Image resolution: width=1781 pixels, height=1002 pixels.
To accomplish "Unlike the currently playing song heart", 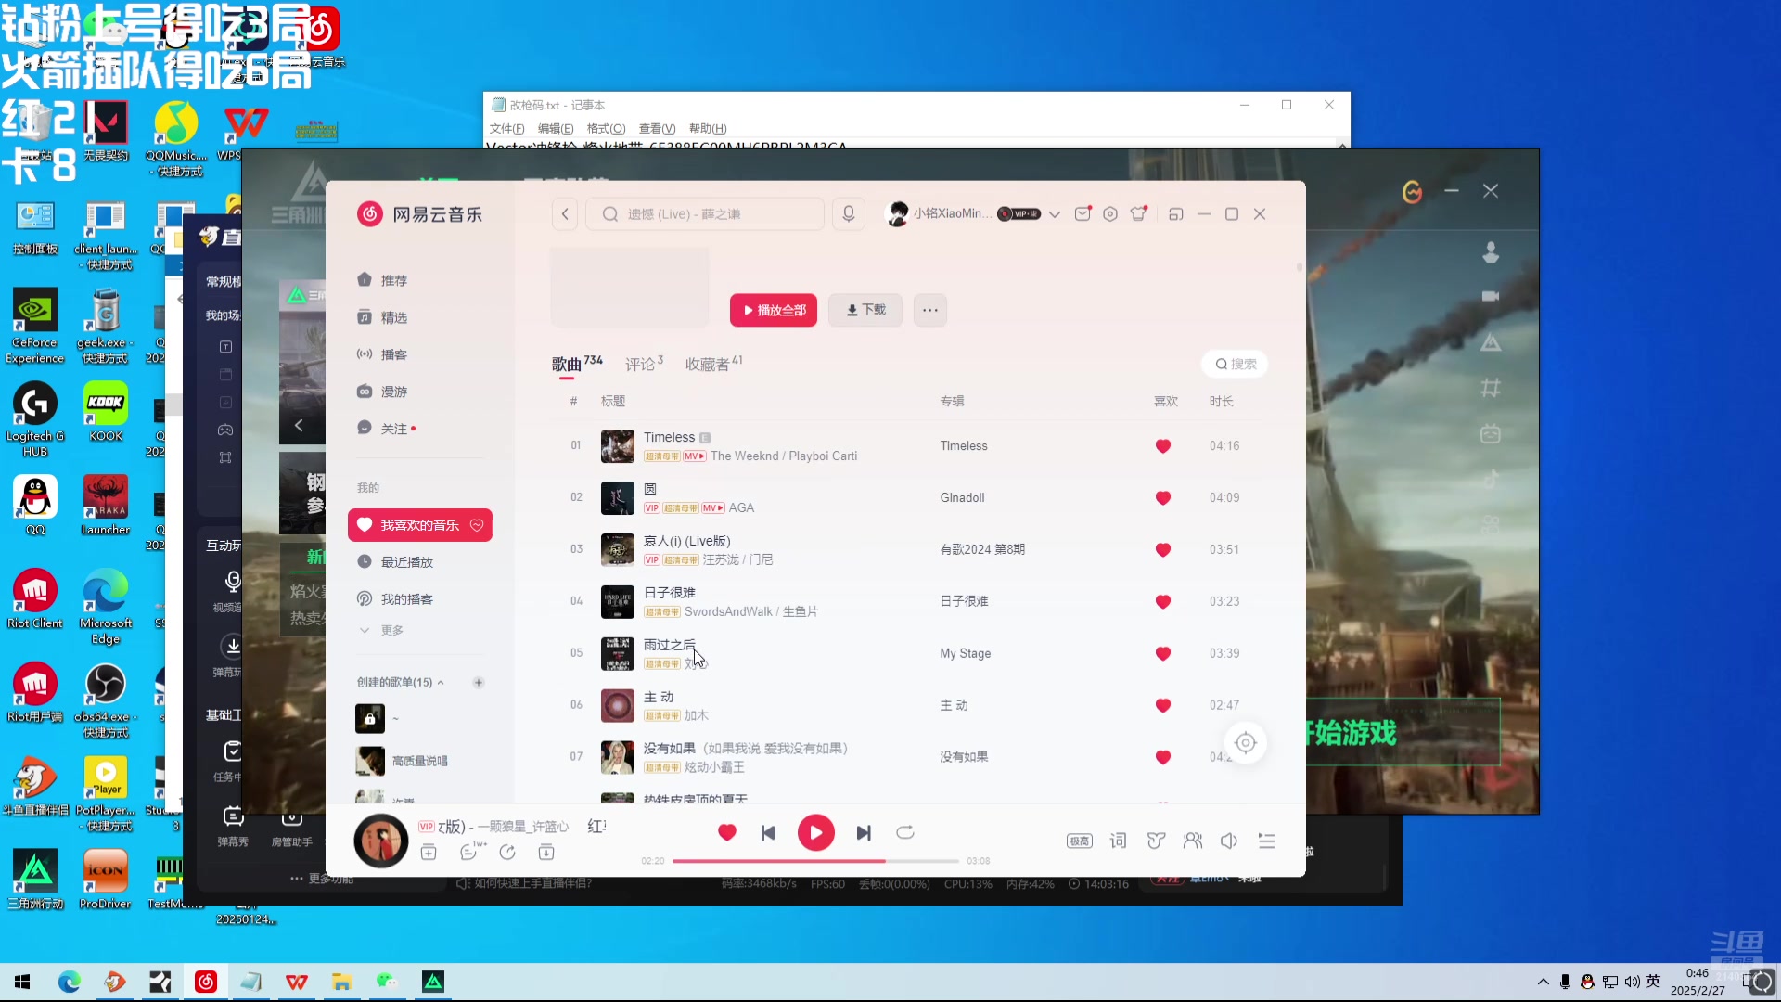I will (x=727, y=833).
